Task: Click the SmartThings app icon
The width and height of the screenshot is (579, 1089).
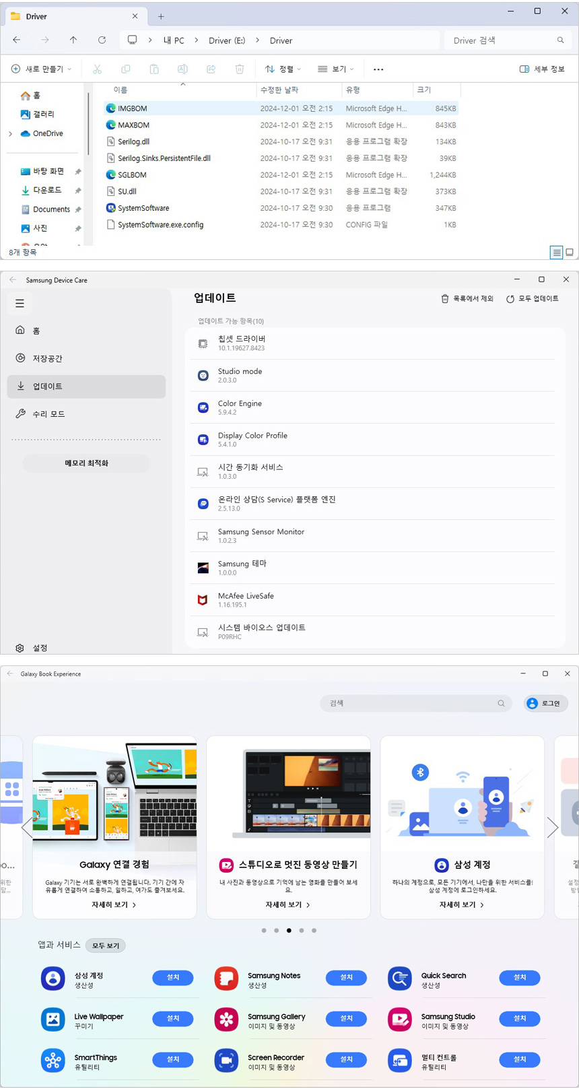Action: point(53,1061)
